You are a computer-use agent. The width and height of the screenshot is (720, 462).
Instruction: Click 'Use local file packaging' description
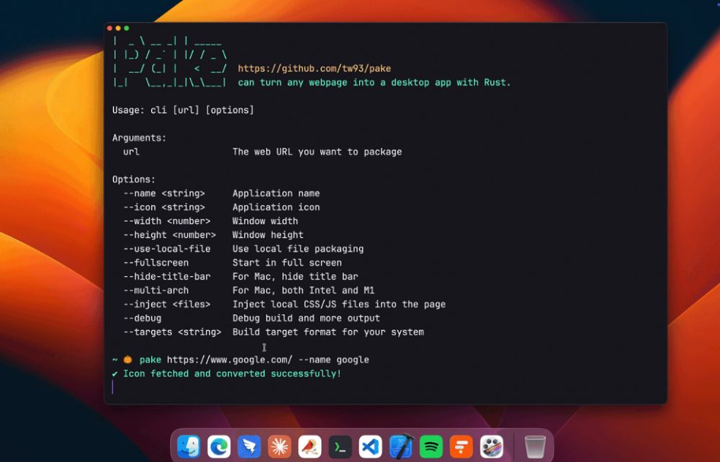(297, 249)
